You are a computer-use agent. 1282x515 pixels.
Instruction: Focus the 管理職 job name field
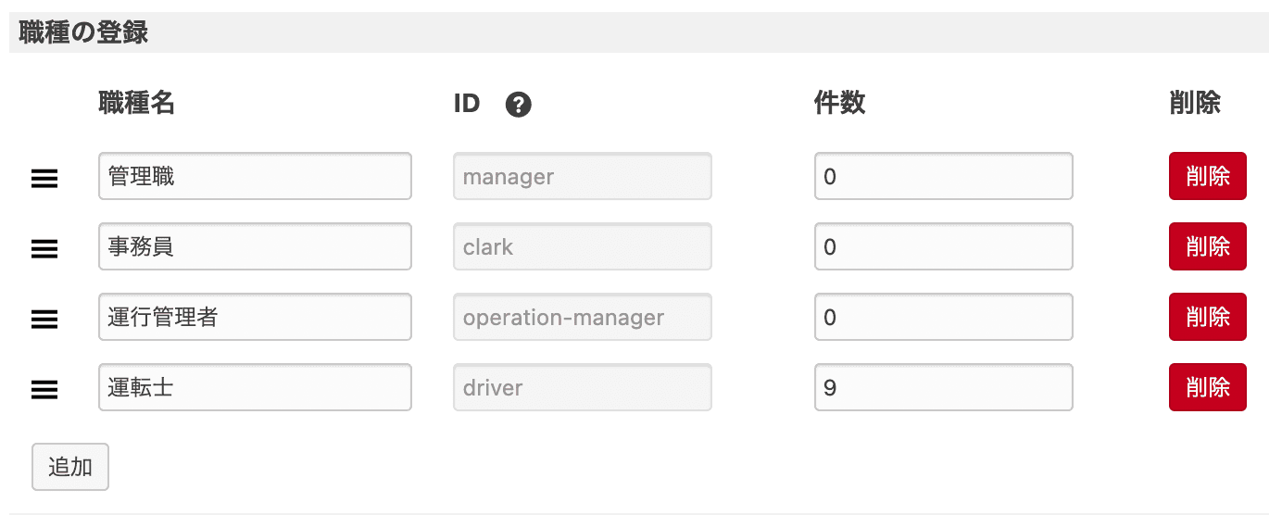point(255,176)
